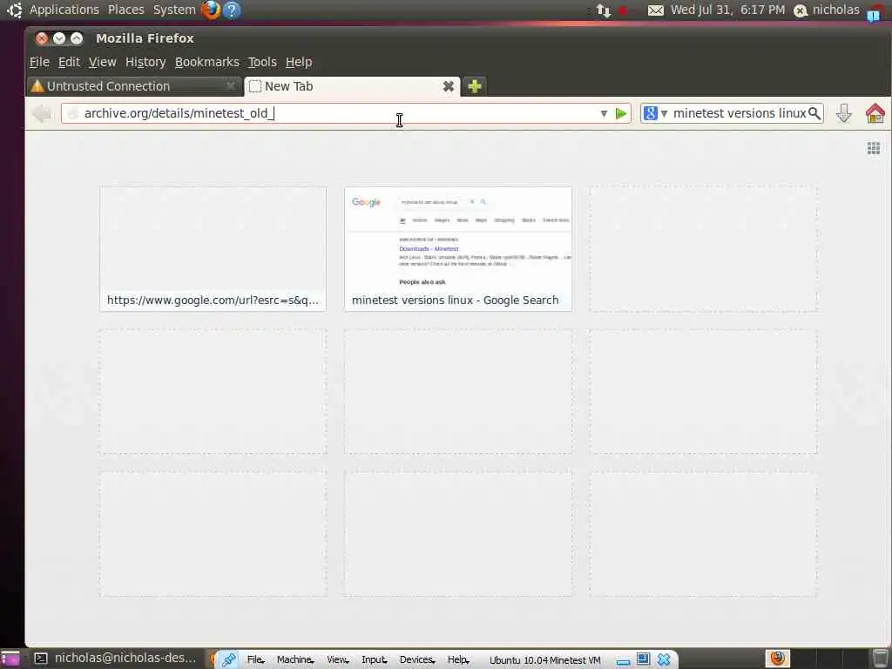Open Firefox History menu
The height and width of the screenshot is (669, 892).
[145, 62]
